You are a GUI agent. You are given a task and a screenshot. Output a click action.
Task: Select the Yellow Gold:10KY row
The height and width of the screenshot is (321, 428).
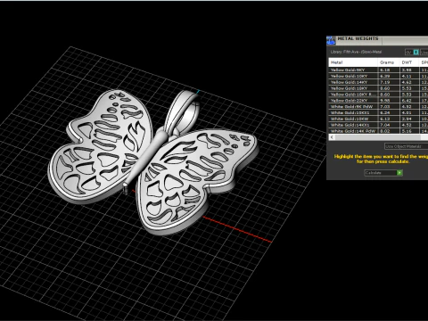(x=378, y=76)
